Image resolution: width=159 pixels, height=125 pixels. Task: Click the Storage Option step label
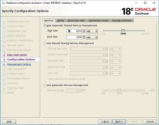(16, 45)
